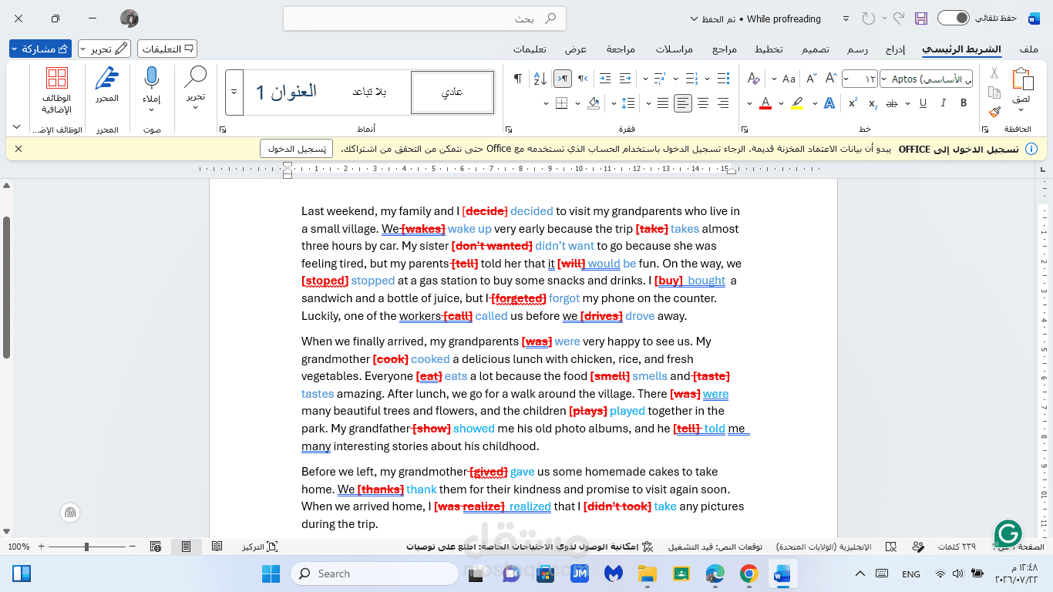Toggle italic I formatting
1053x592 pixels.
coord(944,103)
